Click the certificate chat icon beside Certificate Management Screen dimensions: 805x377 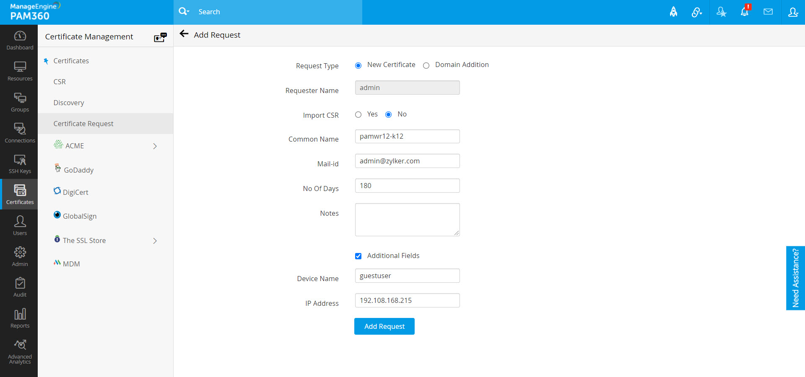(x=160, y=37)
